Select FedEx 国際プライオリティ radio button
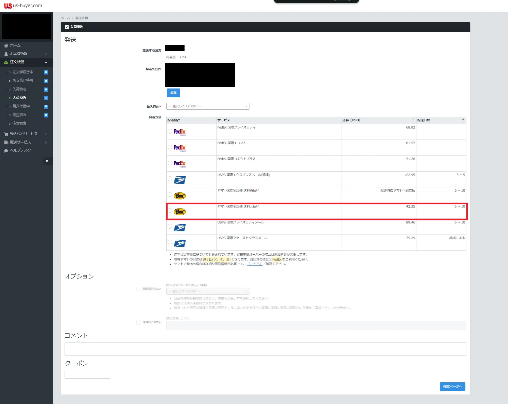The image size is (508, 404). (x=170, y=131)
